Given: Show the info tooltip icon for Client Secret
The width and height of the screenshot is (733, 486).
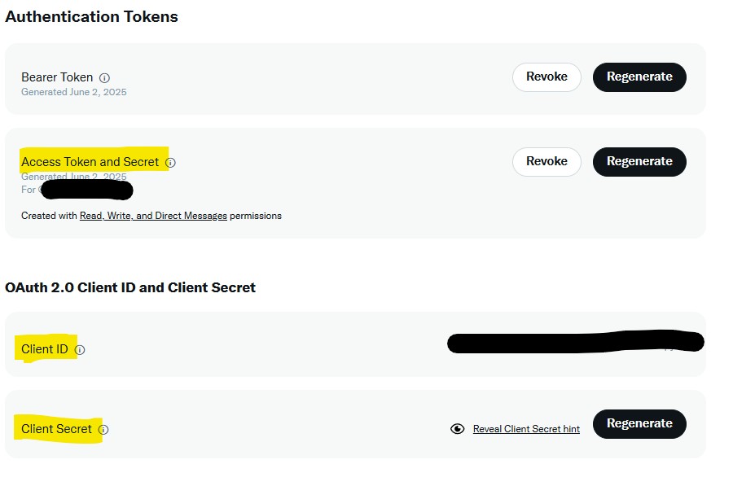Looking at the screenshot, I should click(x=103, y=430).
